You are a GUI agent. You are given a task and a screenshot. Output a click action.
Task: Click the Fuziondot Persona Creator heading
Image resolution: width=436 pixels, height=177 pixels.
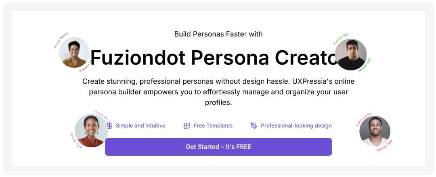coord(213,58)
